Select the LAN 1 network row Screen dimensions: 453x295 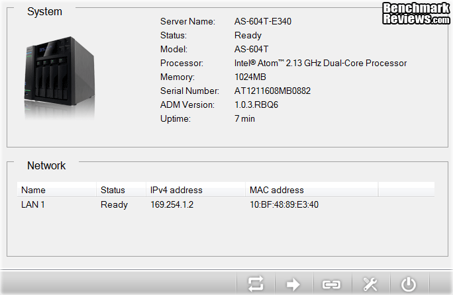(x=226, y=204)
